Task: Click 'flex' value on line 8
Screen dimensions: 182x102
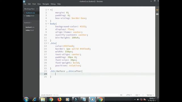Action: tap(70, 29)
